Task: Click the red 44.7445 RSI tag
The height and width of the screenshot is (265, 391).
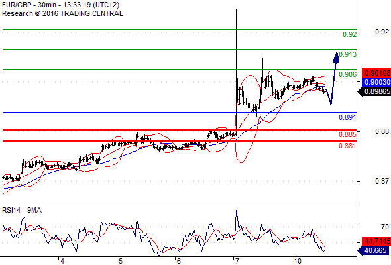Action: 376,241
